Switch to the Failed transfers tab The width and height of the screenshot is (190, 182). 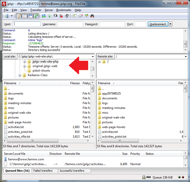43,171
